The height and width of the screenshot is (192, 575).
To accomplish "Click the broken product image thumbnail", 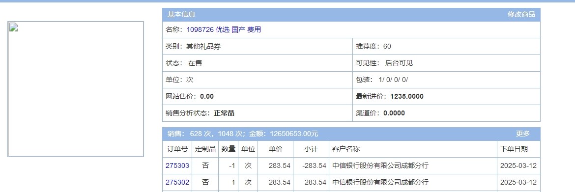I will coord(76,89).
